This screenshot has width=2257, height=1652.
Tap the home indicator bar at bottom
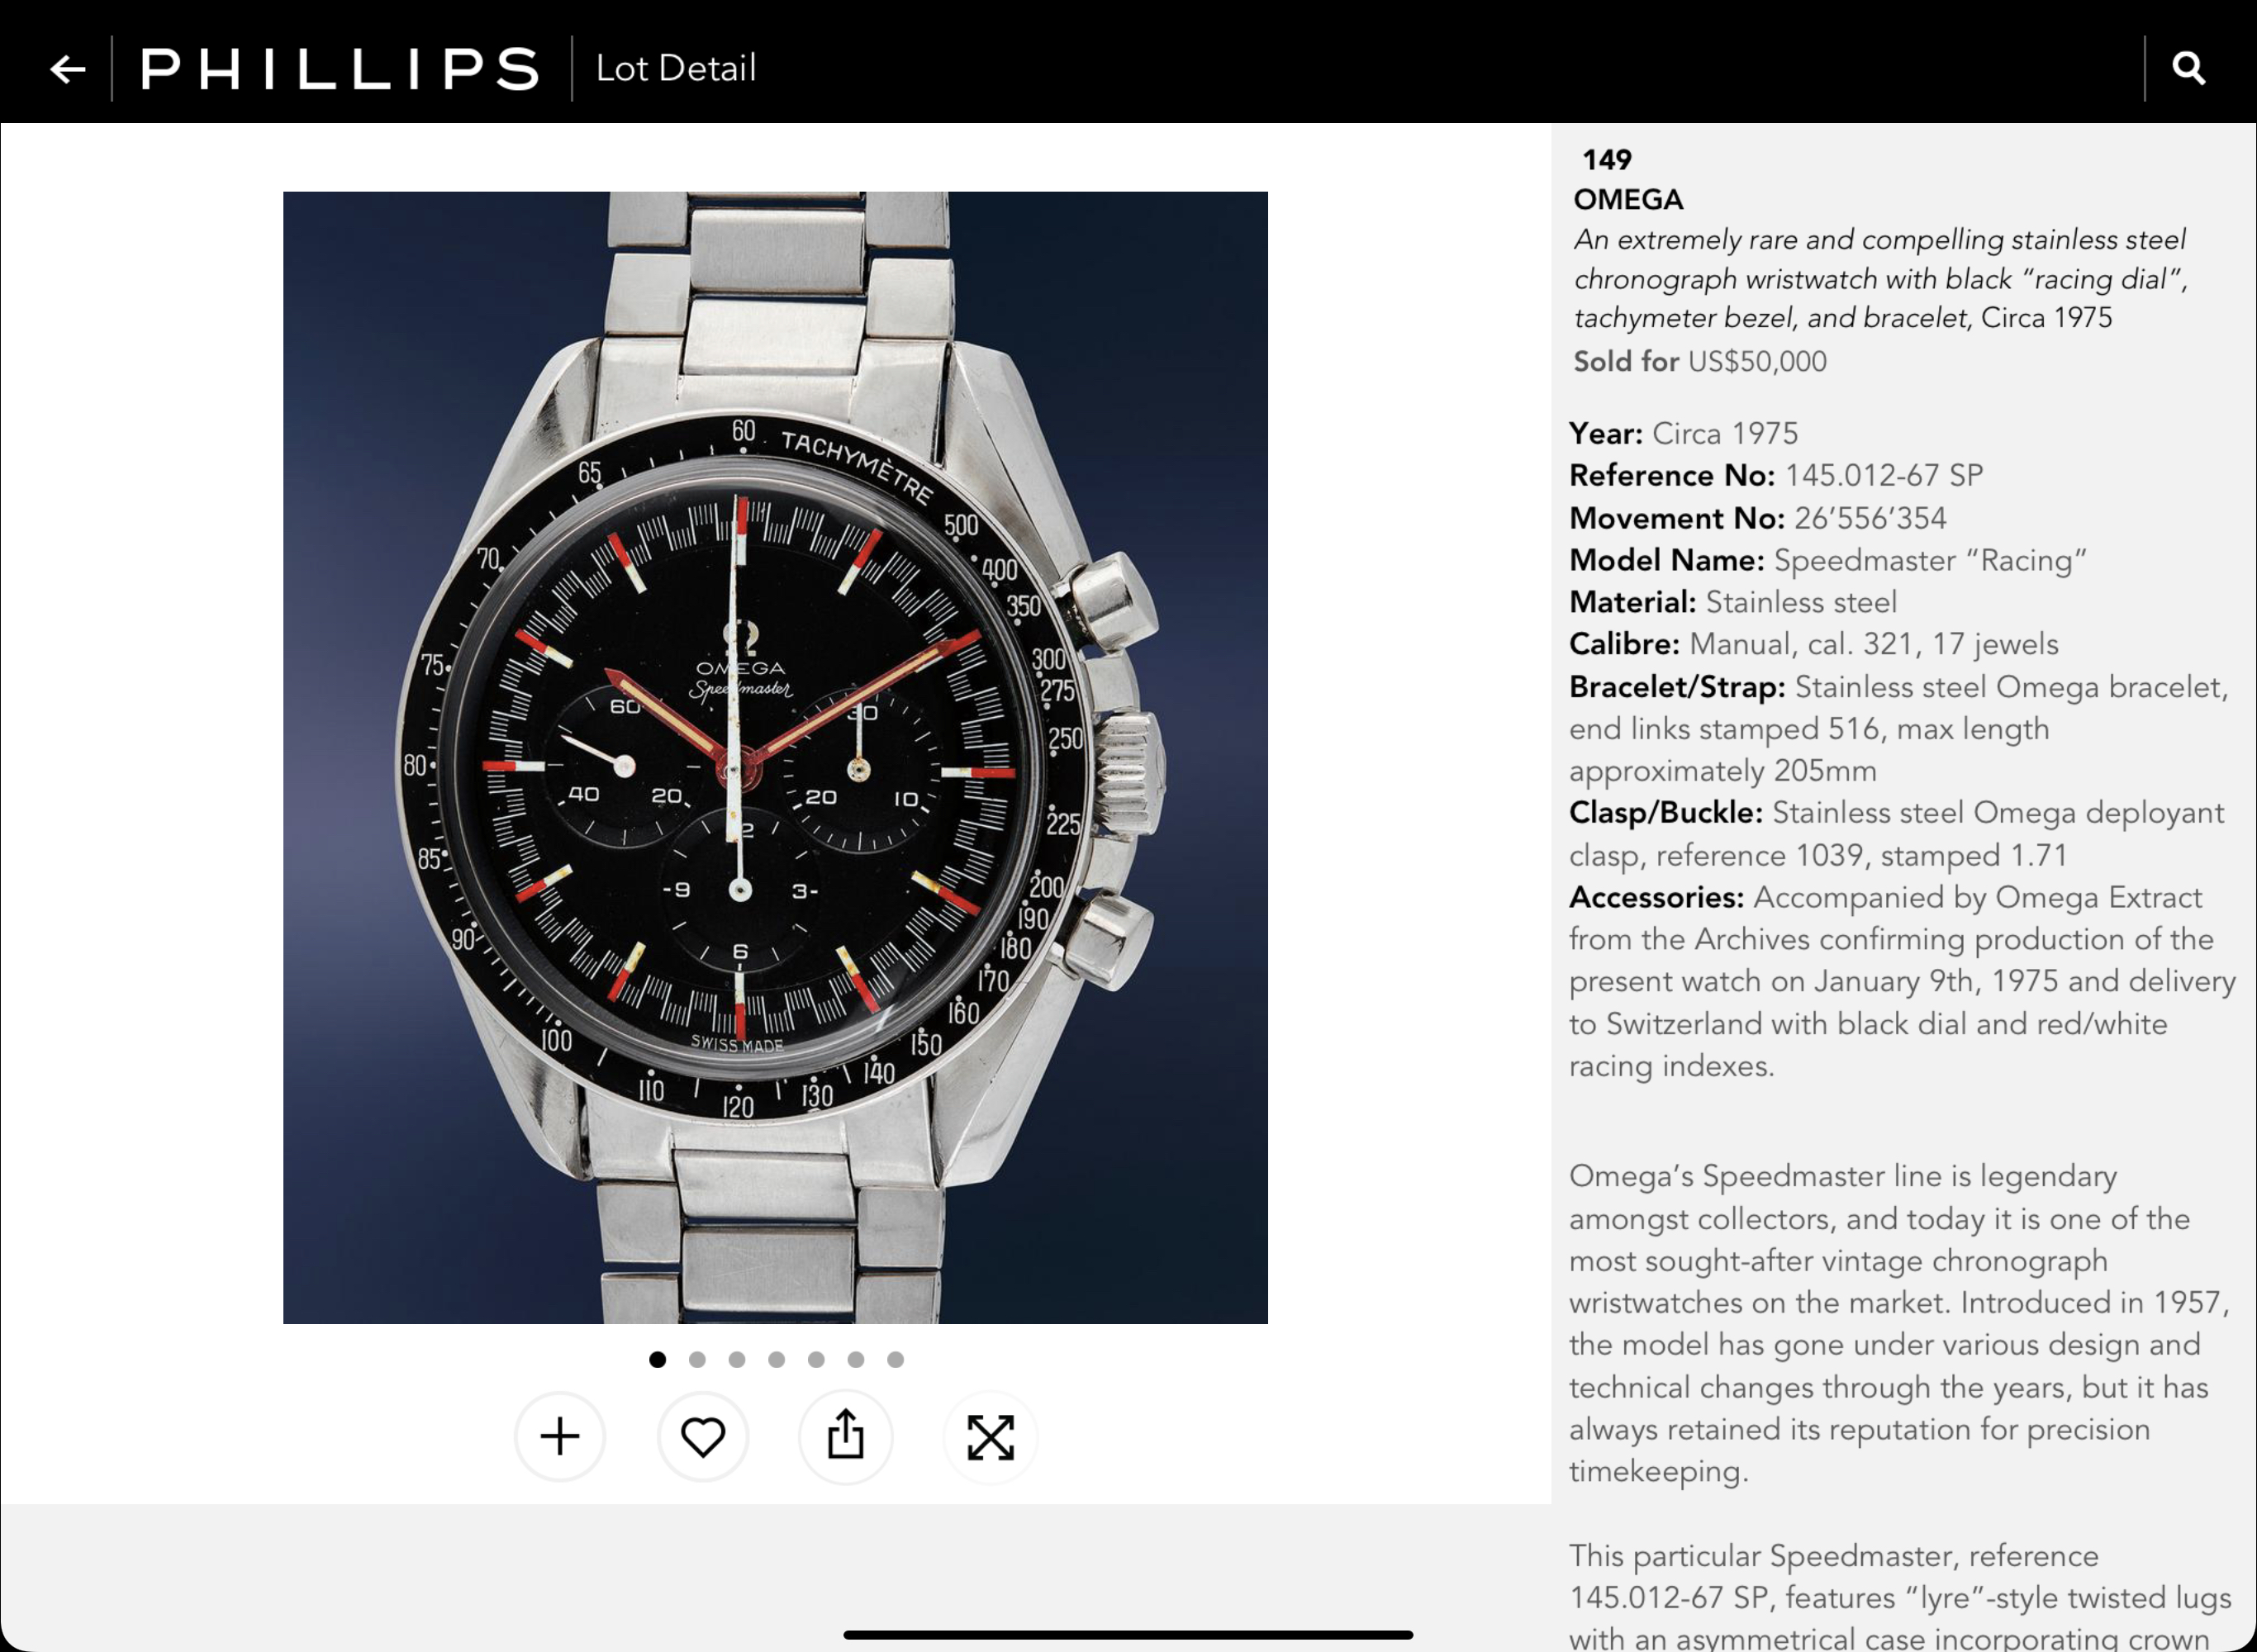pos(1128,1635)
